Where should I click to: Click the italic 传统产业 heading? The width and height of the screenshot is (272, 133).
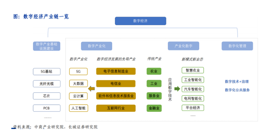pos(154,59)
